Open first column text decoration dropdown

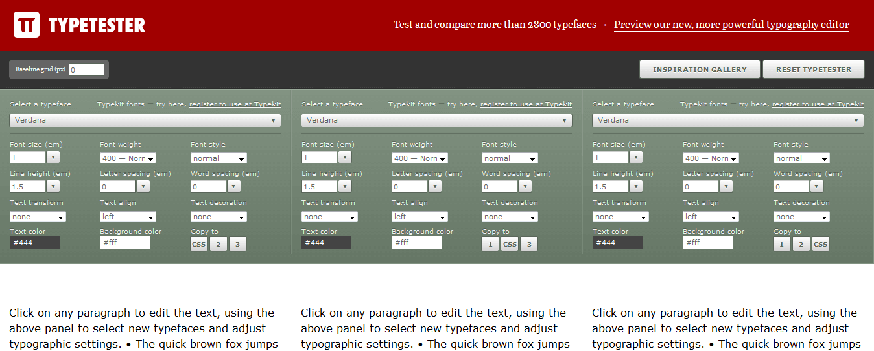coord(218,217)
